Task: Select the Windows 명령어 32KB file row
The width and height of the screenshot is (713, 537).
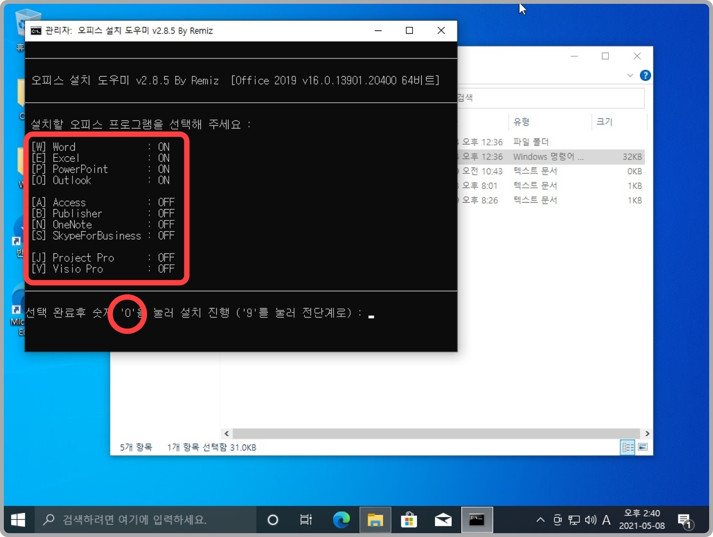Action: [551, 157]
